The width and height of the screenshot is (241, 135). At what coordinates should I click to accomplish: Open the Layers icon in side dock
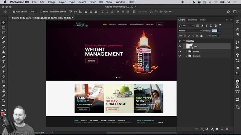238,81
